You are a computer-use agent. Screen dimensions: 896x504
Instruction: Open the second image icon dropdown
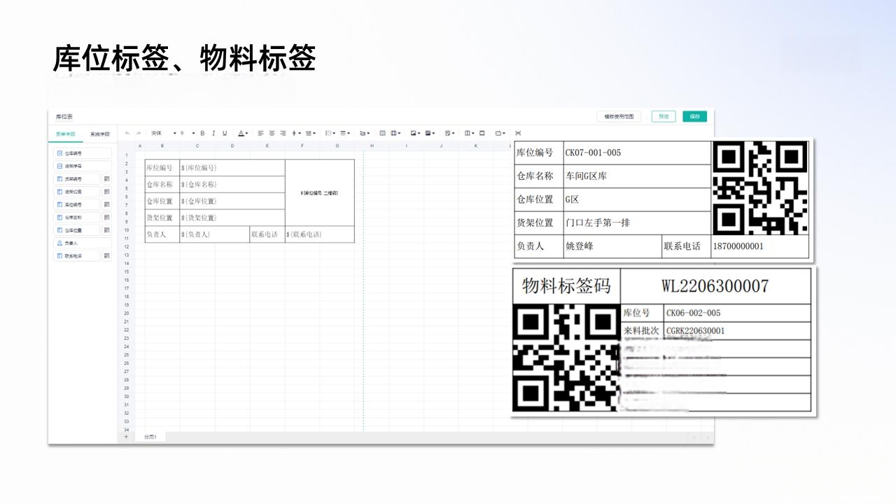tap(430, 133)
